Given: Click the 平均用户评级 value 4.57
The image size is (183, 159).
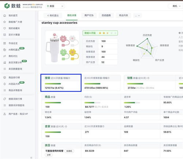Looking at the screenshot, I should pyautogui.click(x=126, y=117).
